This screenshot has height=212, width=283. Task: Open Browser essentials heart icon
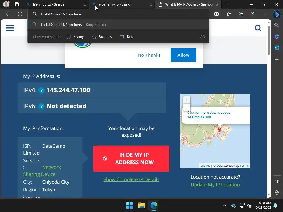[x=253, y=14]
